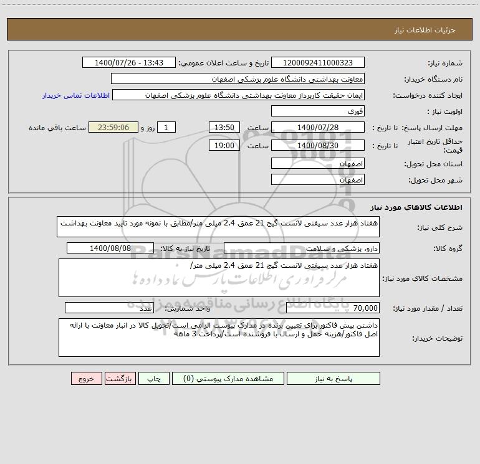Image resolution: width=480 pixels, height=464 pixels.
Task: Click the ایجاد کننده درخواست label
Action: (428, 95)
